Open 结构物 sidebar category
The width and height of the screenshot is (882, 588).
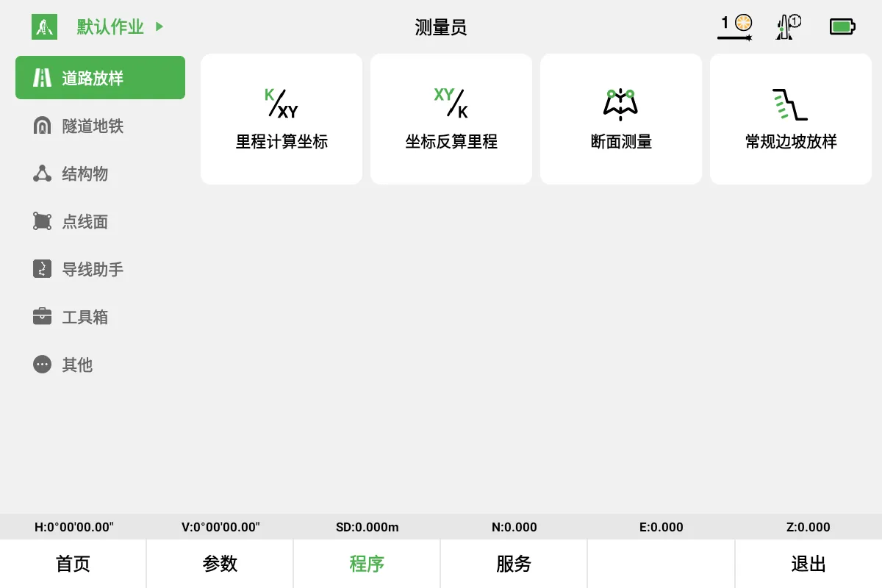(100, 173)
